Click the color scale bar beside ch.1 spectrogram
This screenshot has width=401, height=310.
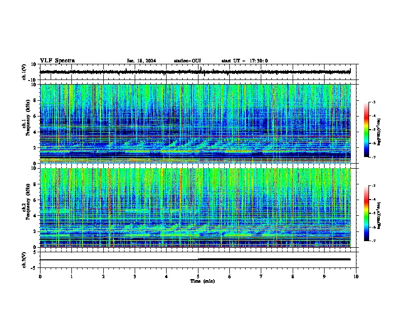point(367,130)
